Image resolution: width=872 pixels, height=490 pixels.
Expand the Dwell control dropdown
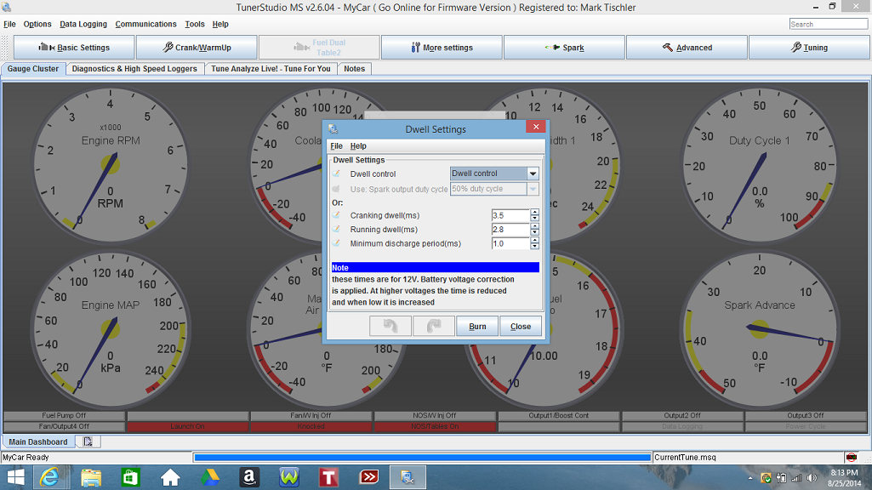pos(533,174)
